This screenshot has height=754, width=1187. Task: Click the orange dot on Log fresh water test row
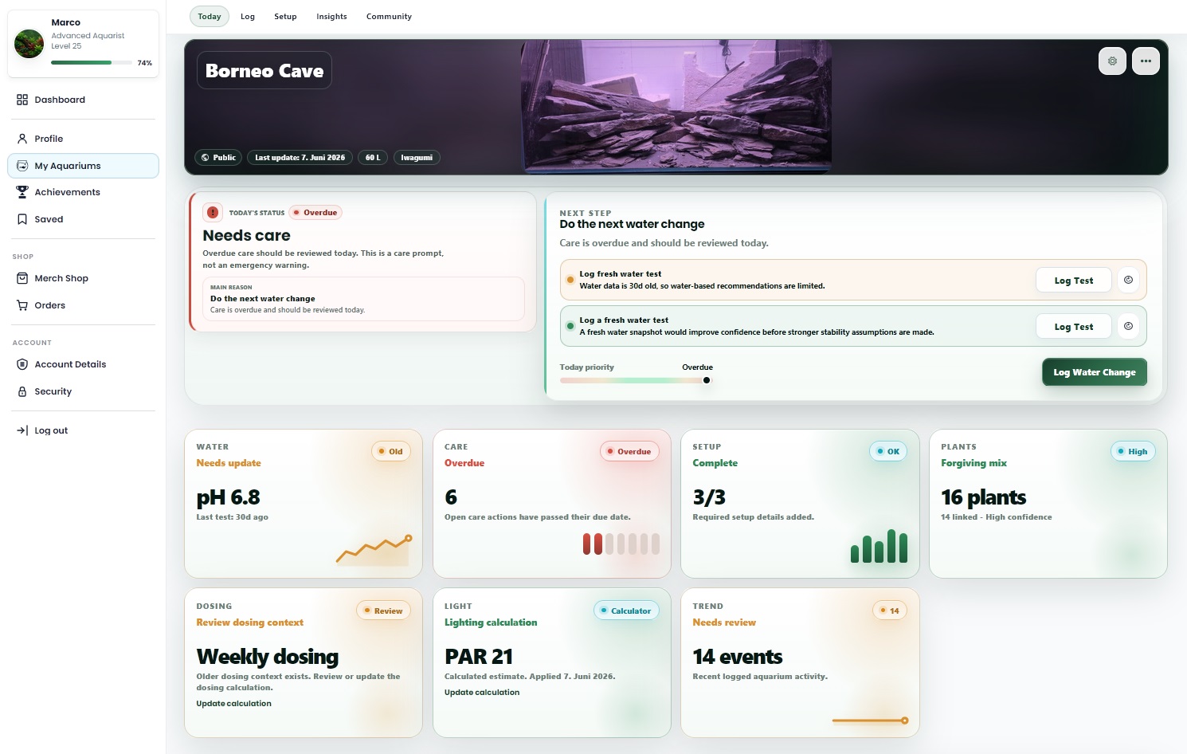570,280
